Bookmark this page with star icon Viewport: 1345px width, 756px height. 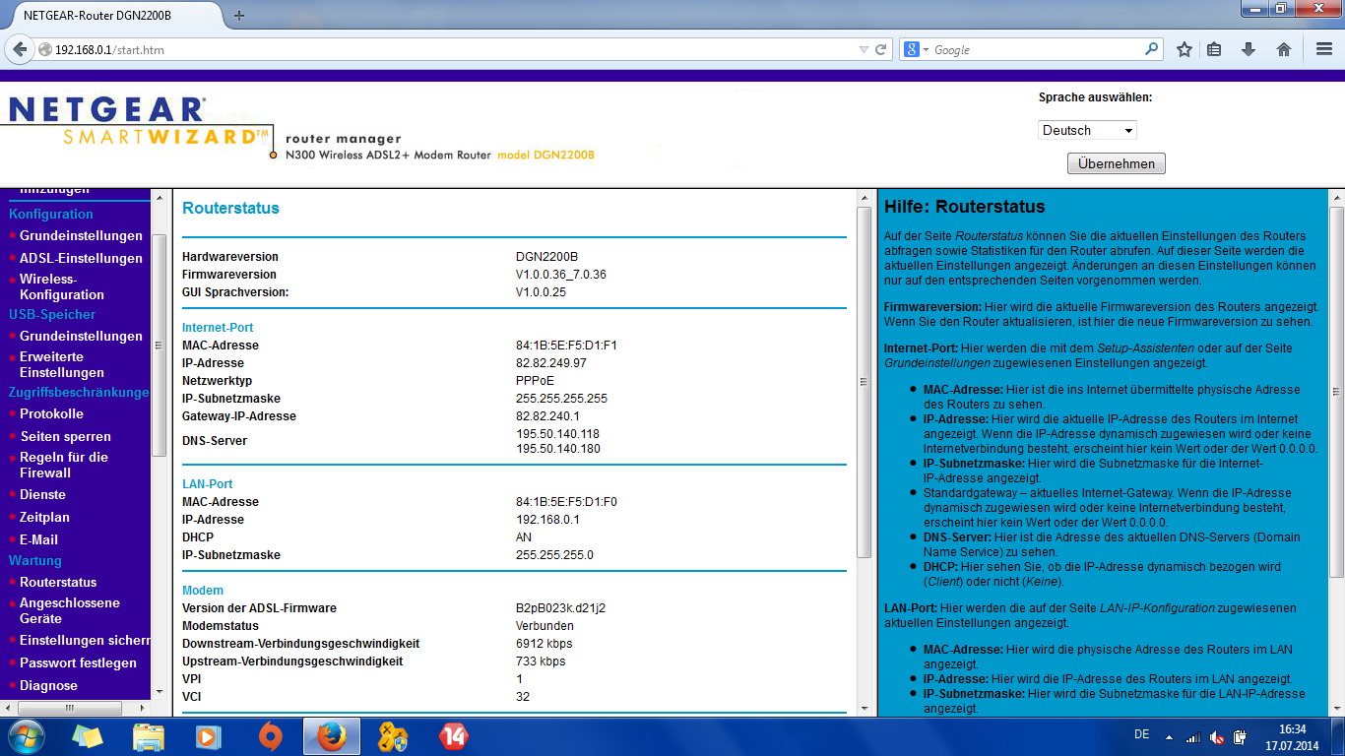[x=1185, y=49]
